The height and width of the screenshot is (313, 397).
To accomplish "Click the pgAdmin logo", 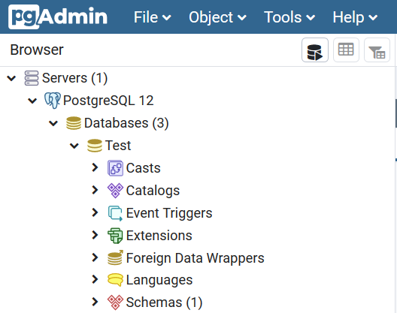I will tap(58, 17).
